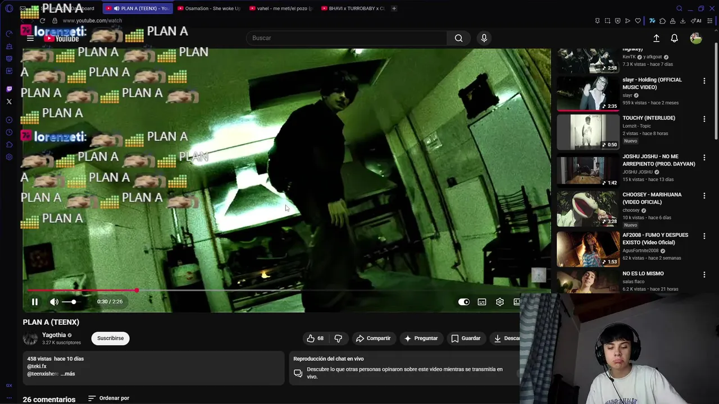Open options for JOSHU JOSHU video
The height and width of the screenshot is (404, 719).
point(704,158)
